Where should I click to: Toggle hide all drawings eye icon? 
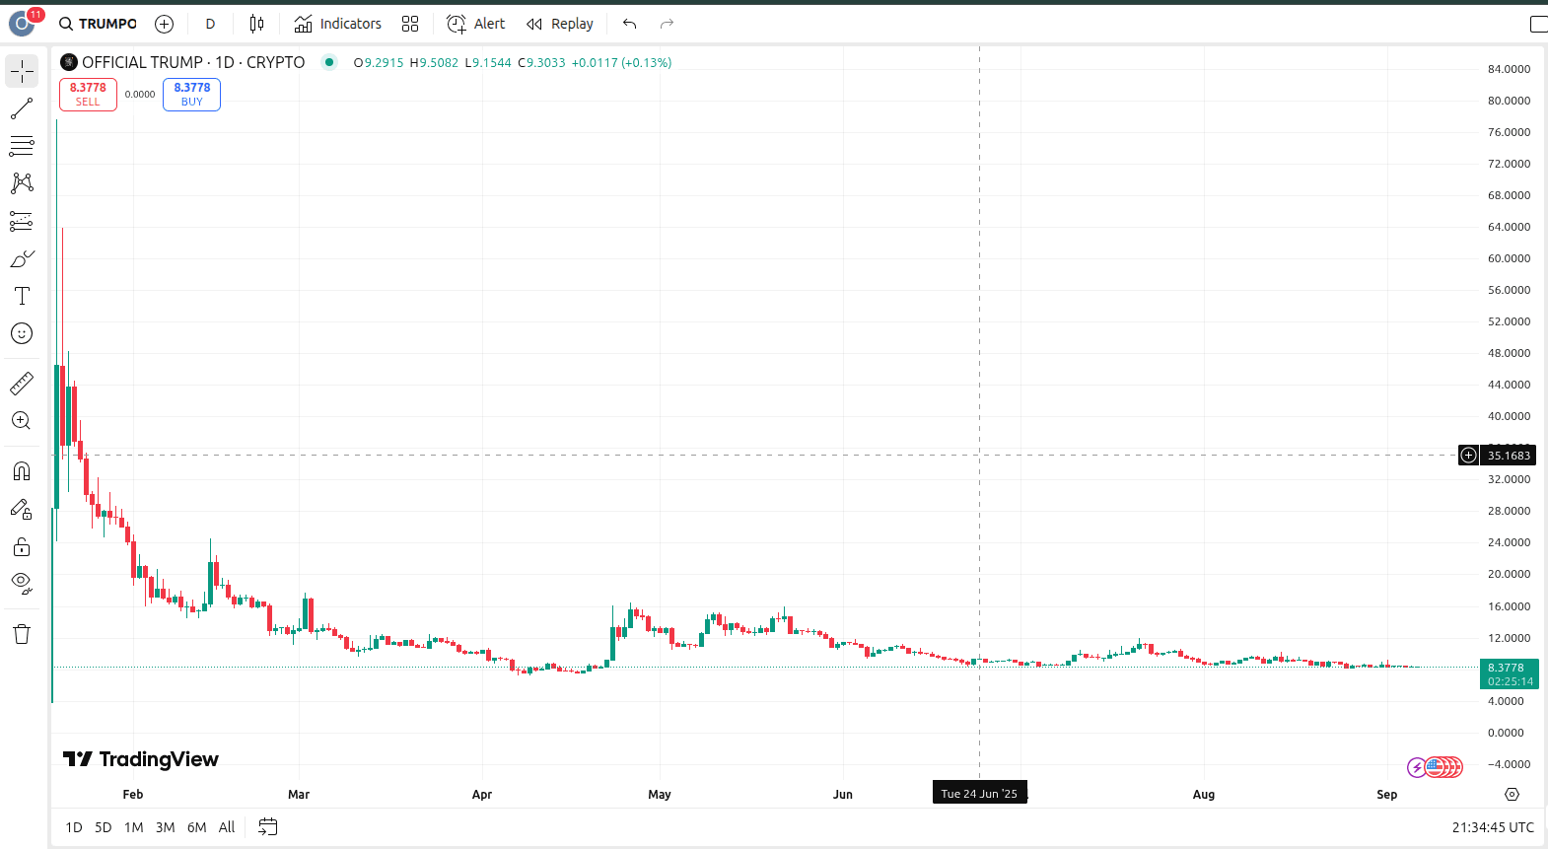tap(22, 584)
